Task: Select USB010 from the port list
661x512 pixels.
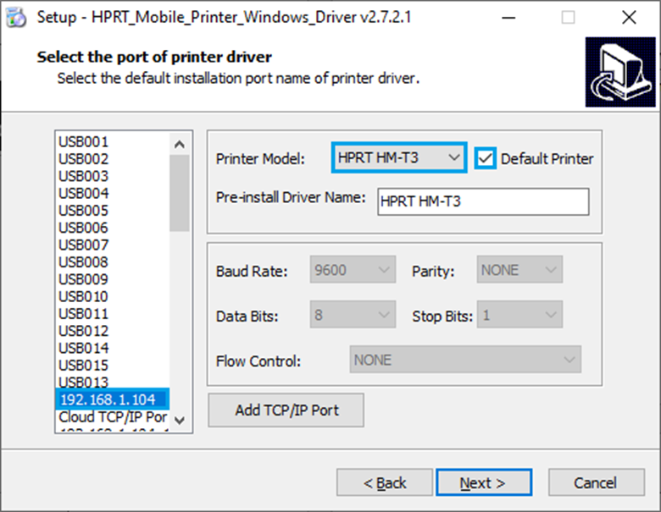Action: (x=83, y=296)
